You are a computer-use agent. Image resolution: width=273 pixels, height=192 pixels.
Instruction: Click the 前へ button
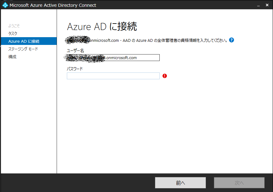coord(180,183)
